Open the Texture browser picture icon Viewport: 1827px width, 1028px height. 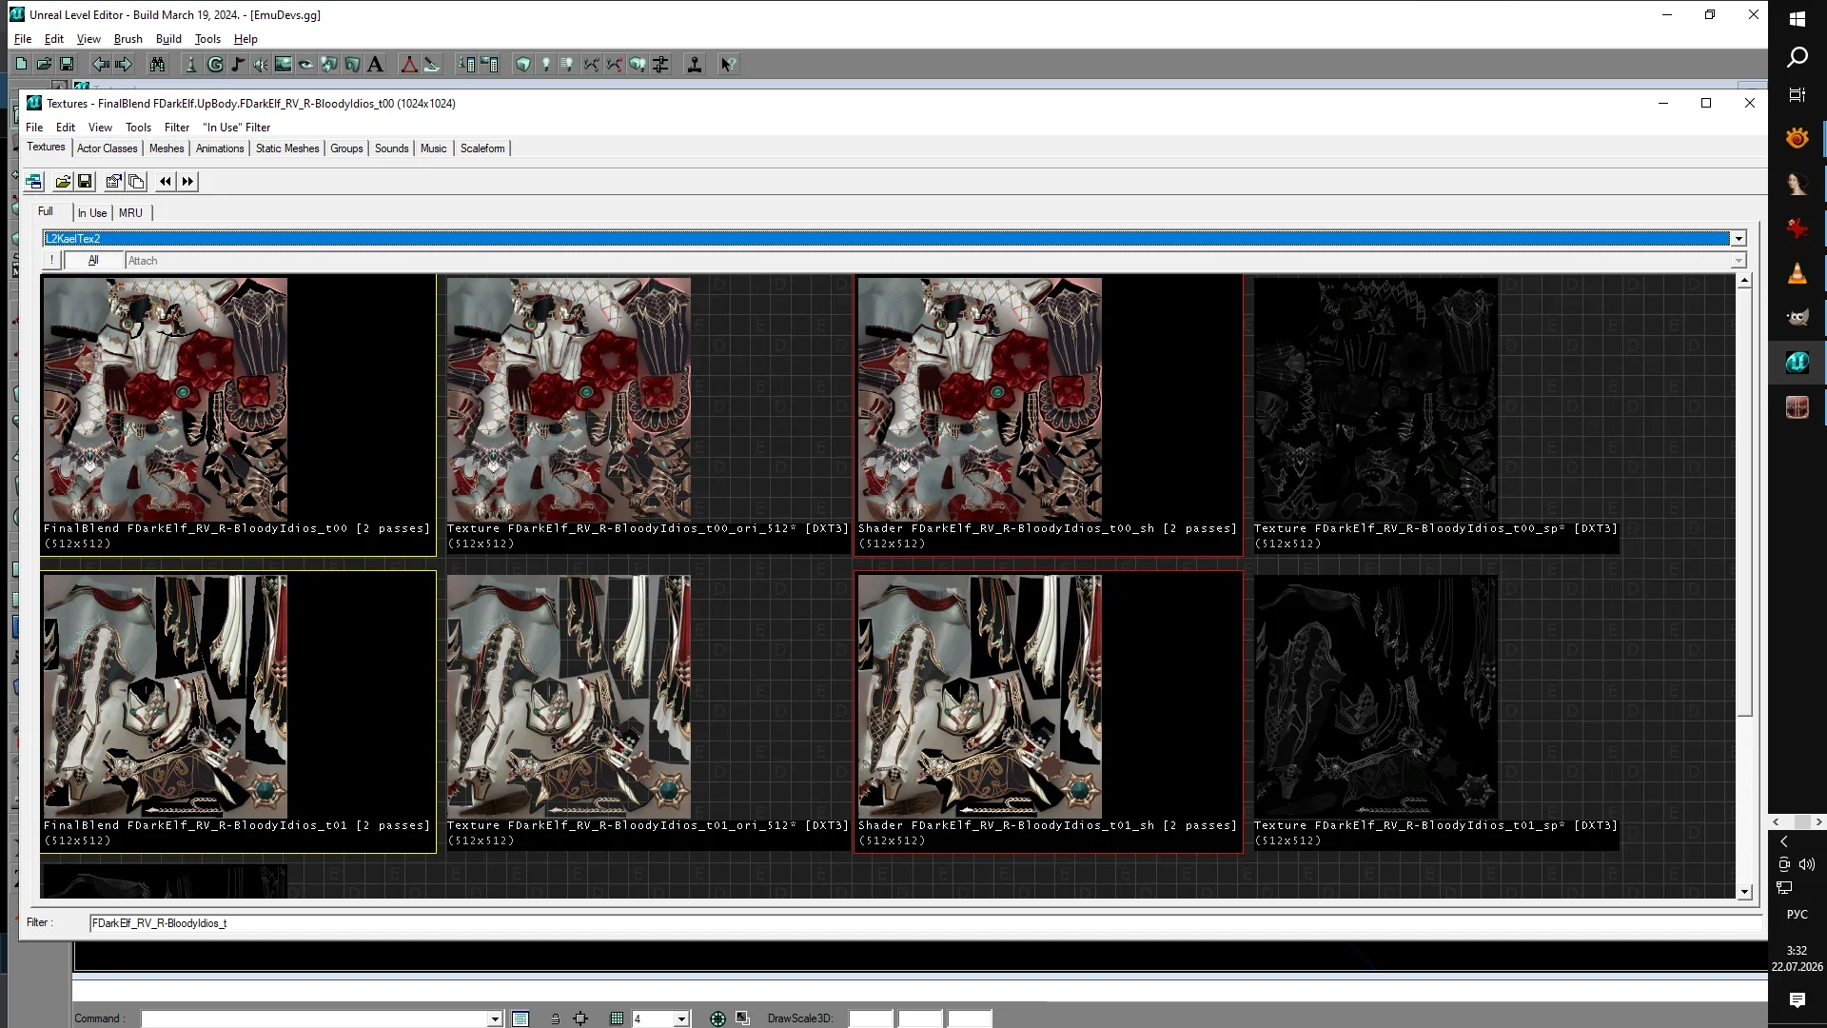[284, 64]
